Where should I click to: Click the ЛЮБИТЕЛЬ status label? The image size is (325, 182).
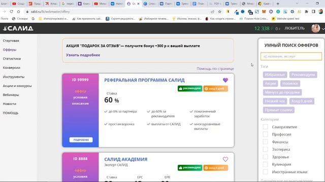[x=295, y=28]
